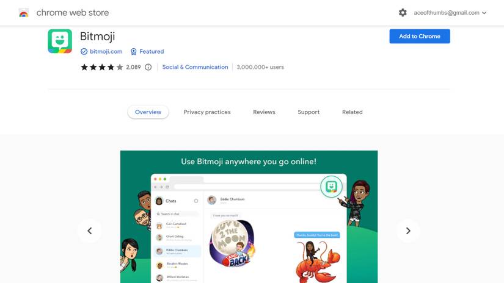Go to the Related tab

pos(352,112)
